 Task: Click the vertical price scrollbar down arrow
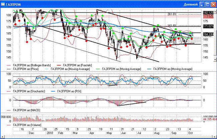pyautogui.click(x=215, y=60)
